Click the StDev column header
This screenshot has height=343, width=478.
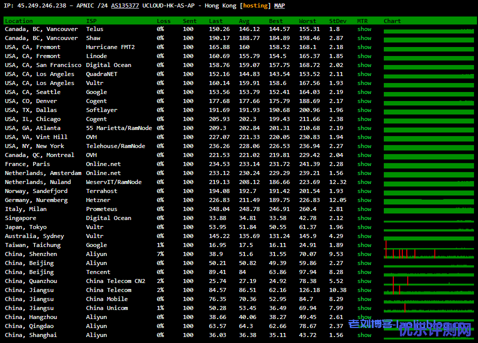337,21
